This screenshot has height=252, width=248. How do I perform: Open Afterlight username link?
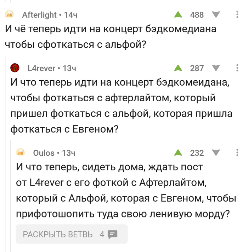(39, 15)
